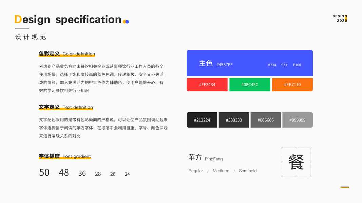
Task: Click the 设计规范 subtitle
Action: point(31,37)
